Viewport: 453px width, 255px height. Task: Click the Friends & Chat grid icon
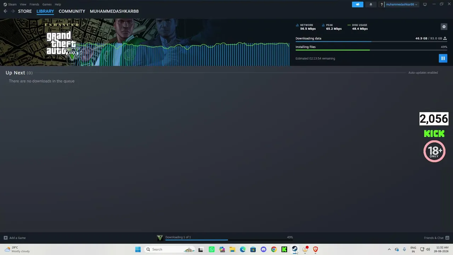click(447, 238)
